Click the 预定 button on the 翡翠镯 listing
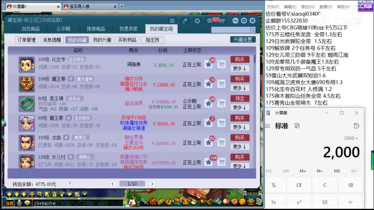The height and width of the screenshot is (210, 374). tap(240, 99)
